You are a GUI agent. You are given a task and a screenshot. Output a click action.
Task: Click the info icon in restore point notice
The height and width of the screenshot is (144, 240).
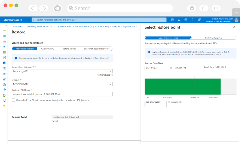click(149, 52)
